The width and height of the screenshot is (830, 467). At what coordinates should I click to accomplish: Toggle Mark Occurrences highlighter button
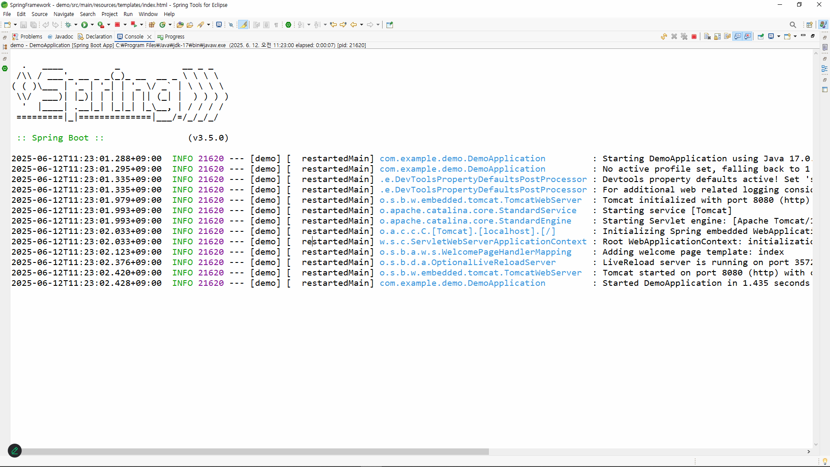click(244, 25)
